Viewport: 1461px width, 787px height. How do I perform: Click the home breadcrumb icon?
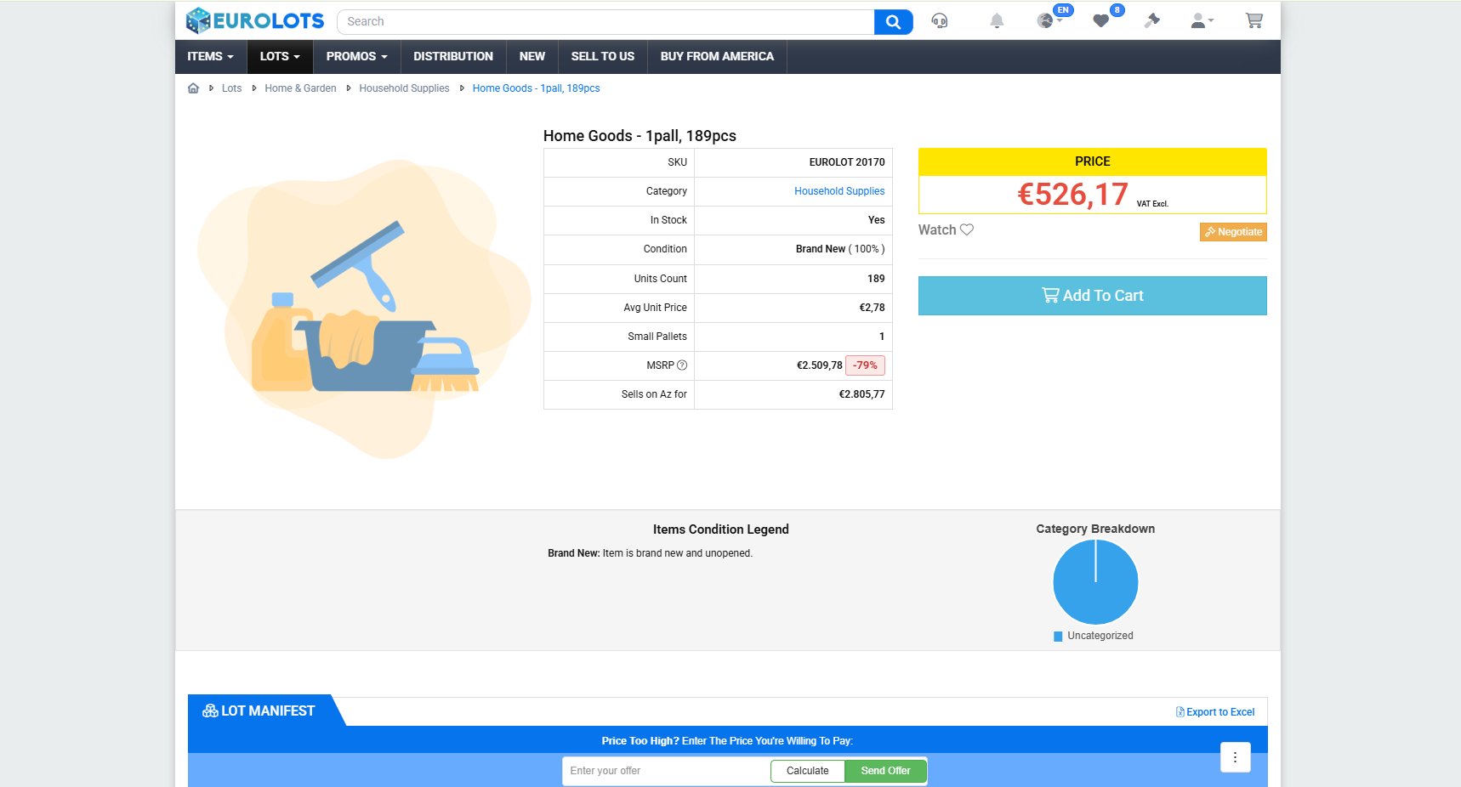pos(193,88)
